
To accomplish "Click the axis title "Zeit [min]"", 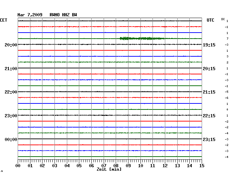I will pos(109,169).
